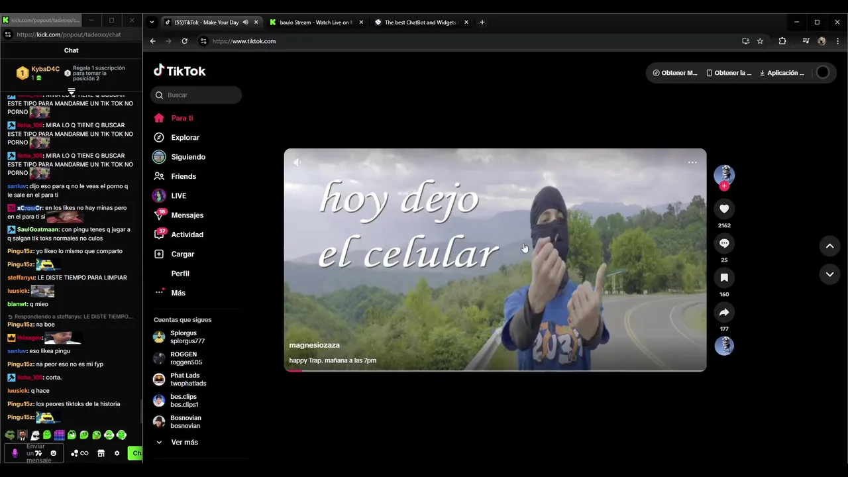
Task: Switch to baulo Stream Kick tab
Action: click(316, 22)
